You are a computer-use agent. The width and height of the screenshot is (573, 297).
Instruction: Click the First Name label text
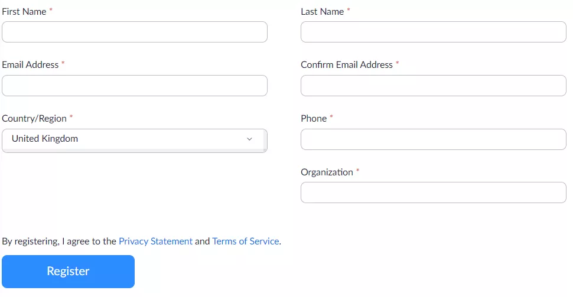click(x=24, y=12)
